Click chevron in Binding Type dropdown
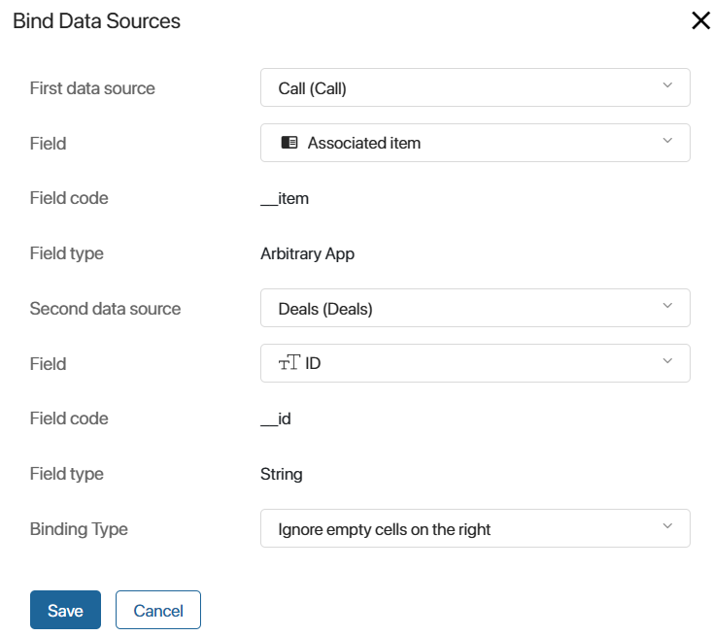The width and height of the screenshot is (712, 636). coord(667,526)
